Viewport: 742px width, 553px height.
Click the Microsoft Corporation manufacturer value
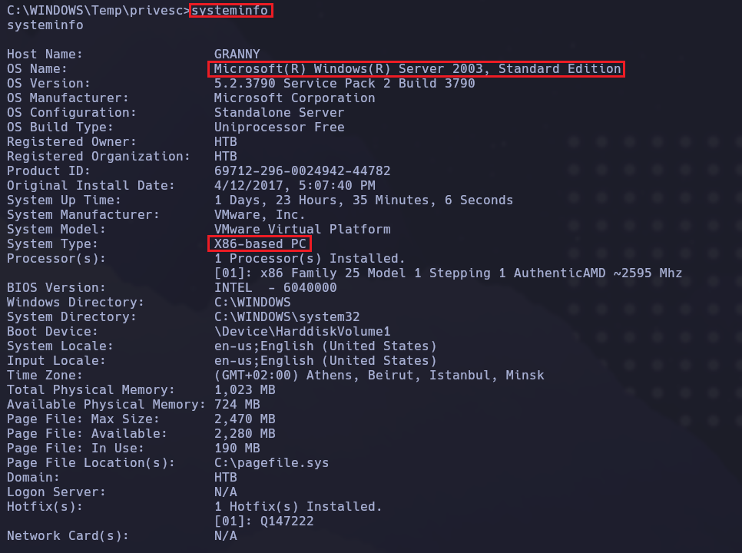point(294,98)
